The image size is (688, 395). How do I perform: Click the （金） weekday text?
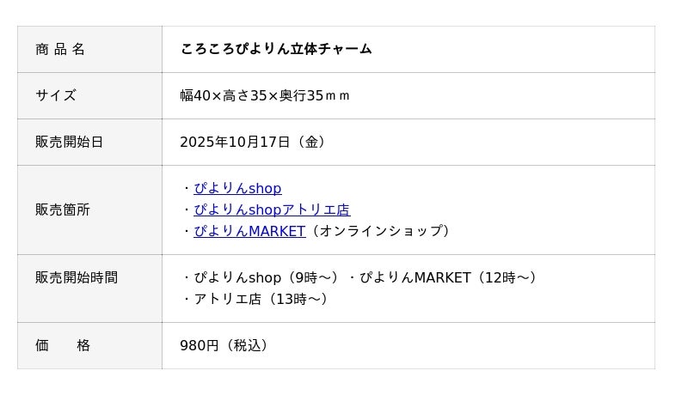311,142
